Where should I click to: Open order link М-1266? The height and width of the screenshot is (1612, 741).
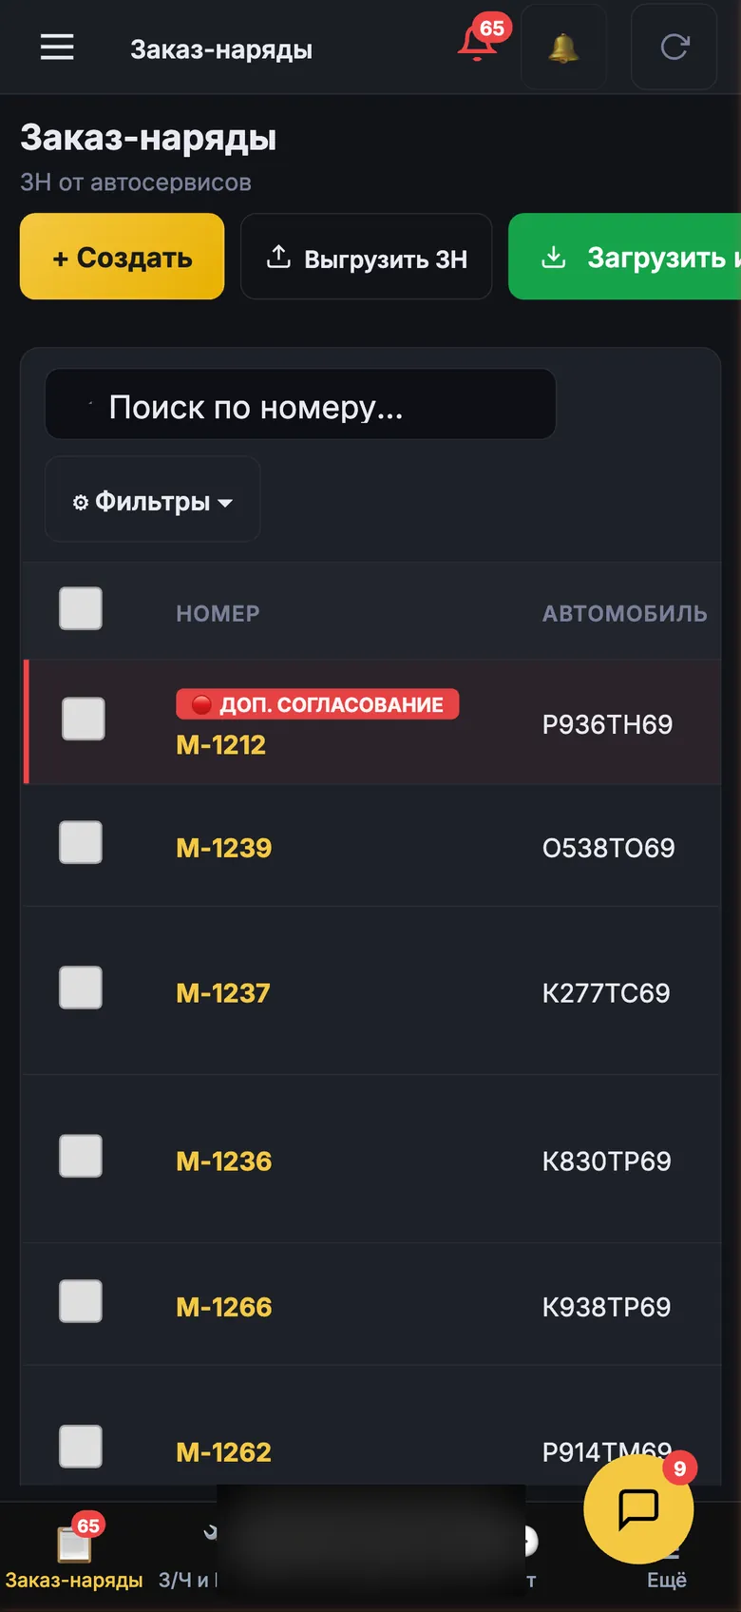[224, 1307]
